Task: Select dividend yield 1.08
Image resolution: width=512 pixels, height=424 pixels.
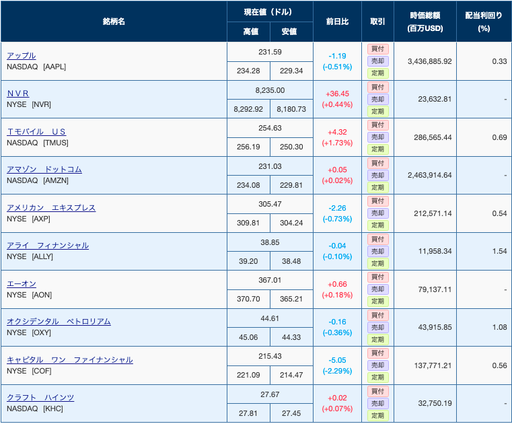Action: (500, 327)
